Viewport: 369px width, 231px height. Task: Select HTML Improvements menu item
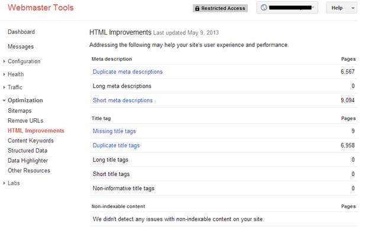click(36, 131)
